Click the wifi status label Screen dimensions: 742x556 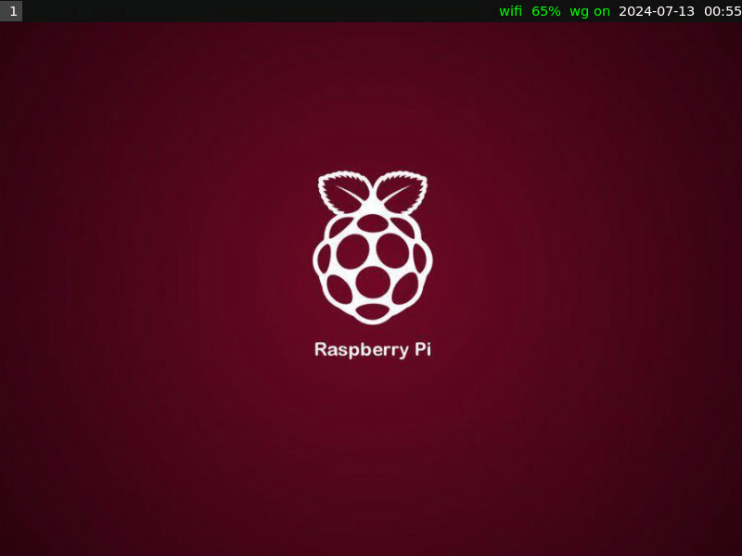click(x=510, y=11)
